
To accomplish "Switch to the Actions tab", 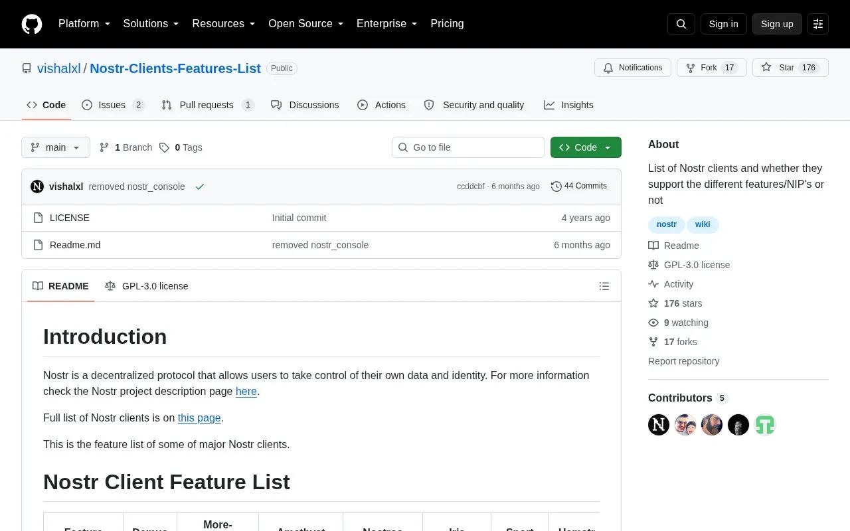I will (381, 105).
